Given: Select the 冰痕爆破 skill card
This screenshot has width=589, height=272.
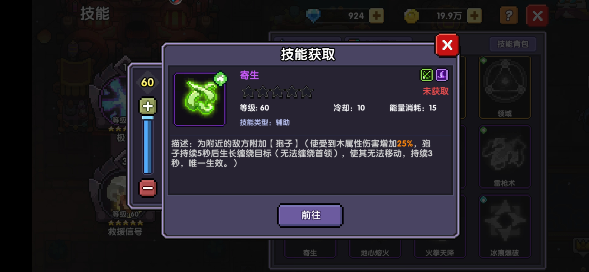Looking at the screenshot, I should click(x=505, y=226).
